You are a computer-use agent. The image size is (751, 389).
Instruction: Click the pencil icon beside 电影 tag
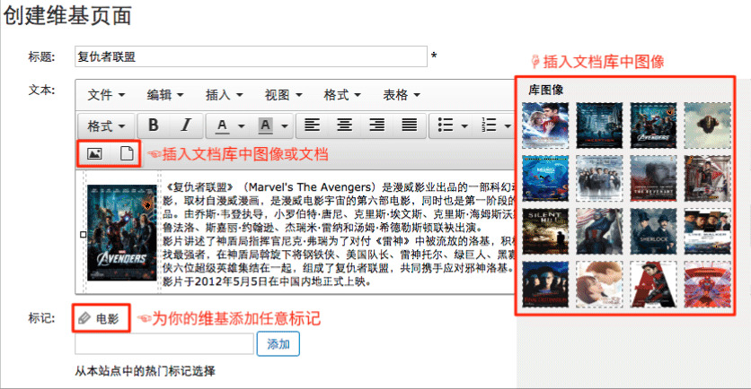[x=84, y=318]
